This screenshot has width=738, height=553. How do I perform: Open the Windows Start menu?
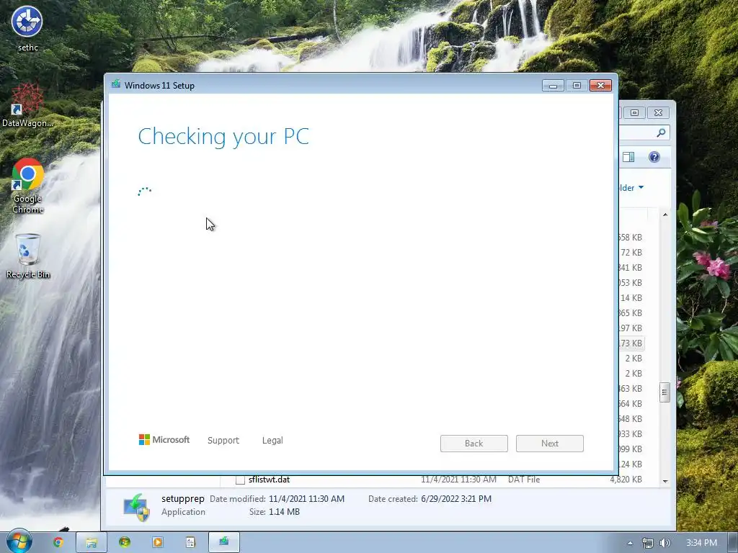(19, 541)
